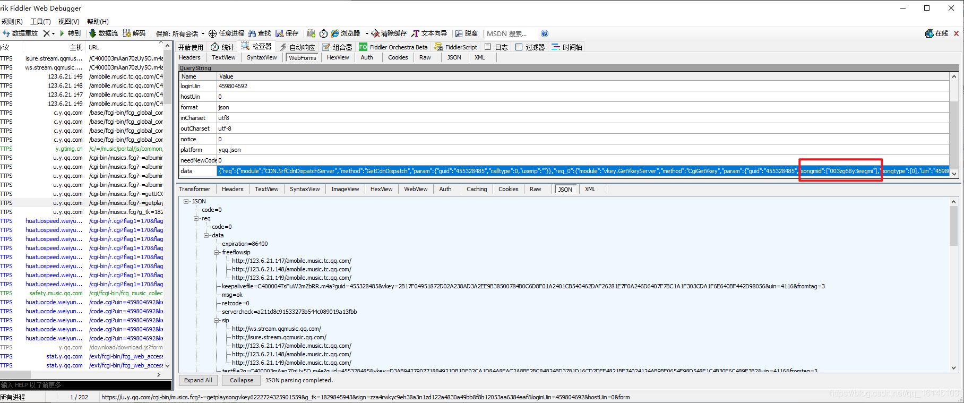Image resolution: width=964 pixels, height=403 pixels.
Task: Switch to request Cookies tab
Action: [398, 57]
